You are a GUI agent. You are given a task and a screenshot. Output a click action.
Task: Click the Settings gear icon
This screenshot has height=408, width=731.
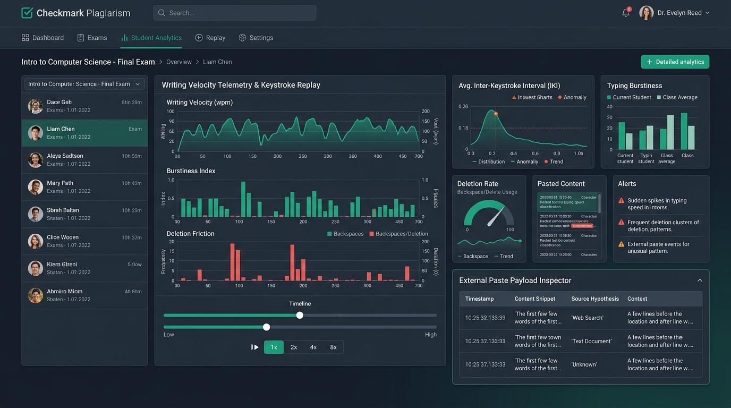tap(243, 38)
